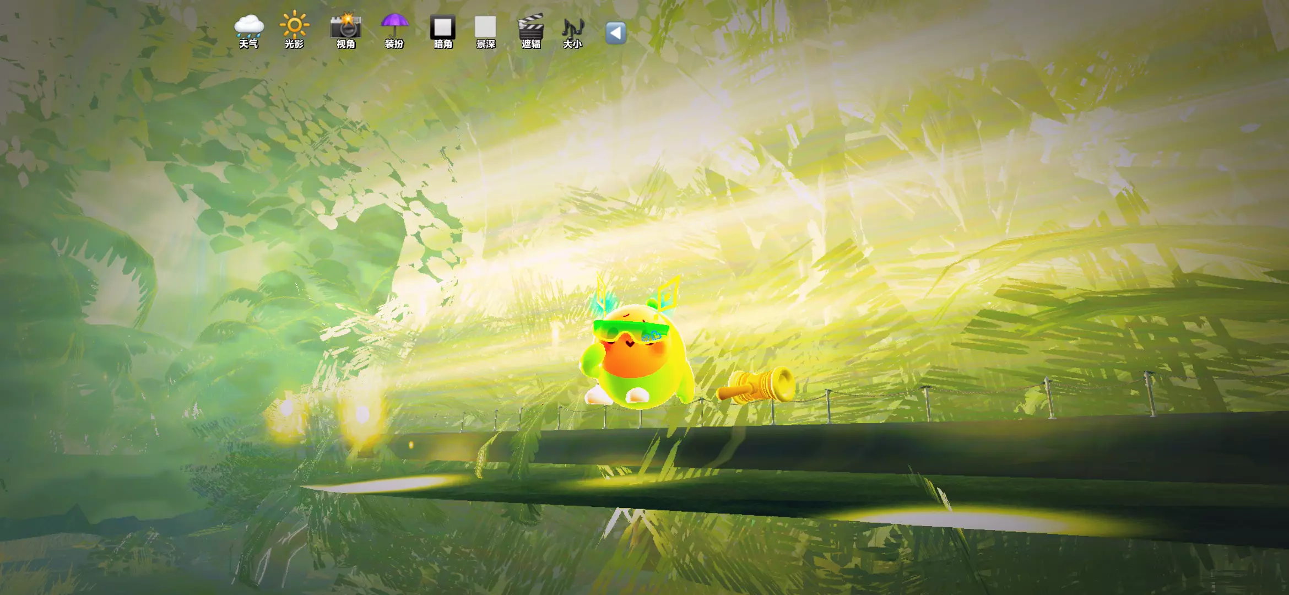Collapse the toolbar with blue arrow
The height and width of the screenshot is (595, 1289).
click(615, 33)
